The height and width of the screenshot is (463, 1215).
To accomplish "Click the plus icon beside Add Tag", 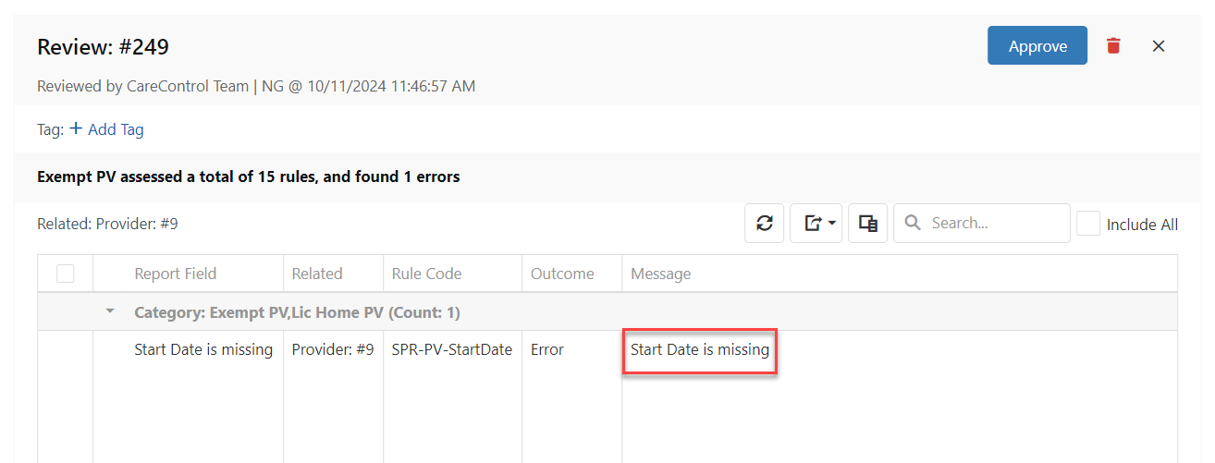I will (x=76, y=128).
